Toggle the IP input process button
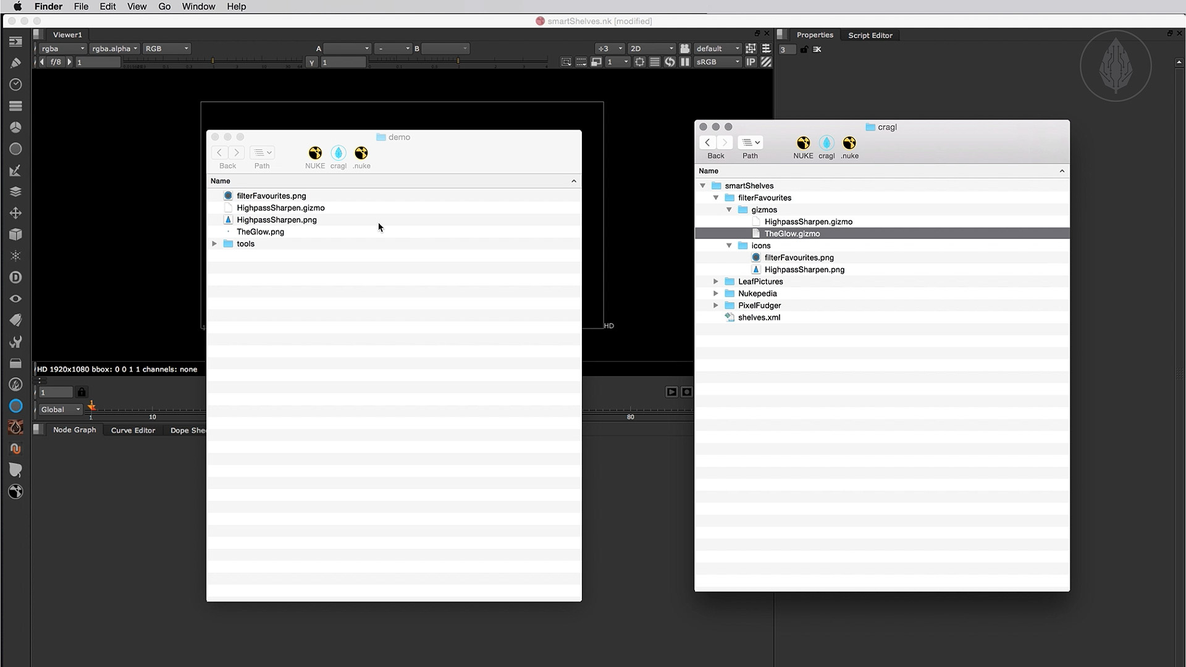Image resolution: width=1186 pixels, height=667 pixels. tap(751, 62)
